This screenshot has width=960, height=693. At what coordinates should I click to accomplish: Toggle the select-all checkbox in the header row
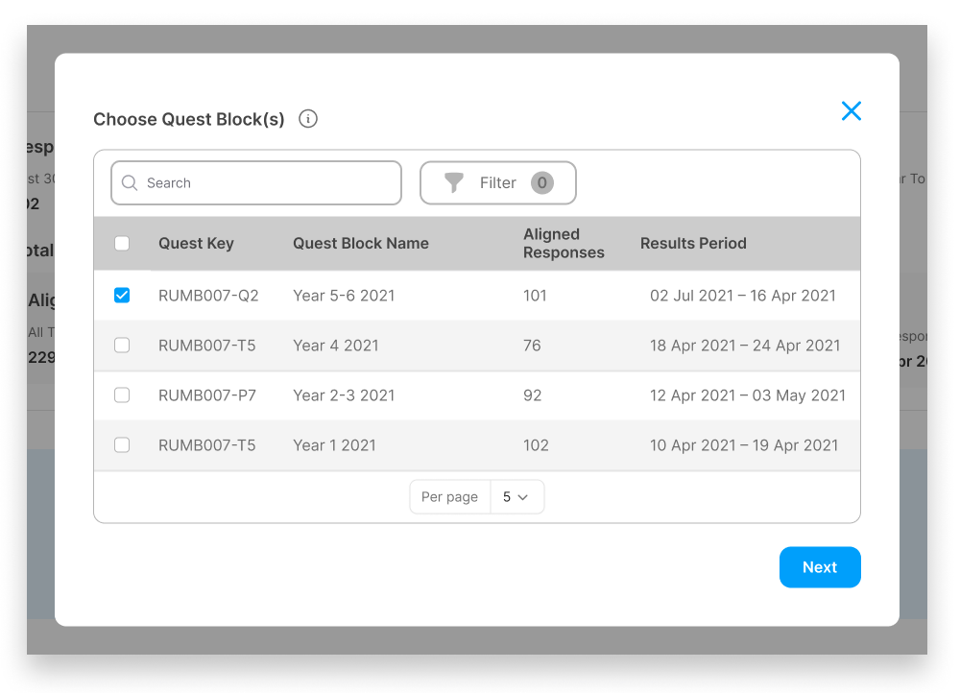[122, 244]
